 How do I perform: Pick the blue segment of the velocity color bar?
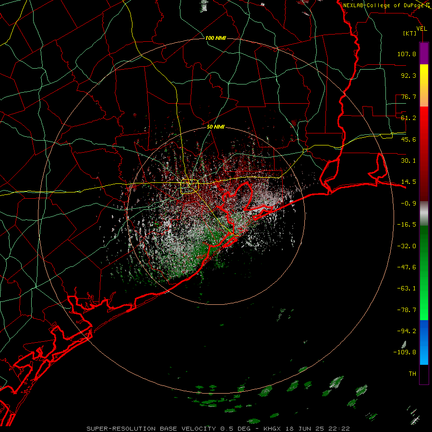424,342
